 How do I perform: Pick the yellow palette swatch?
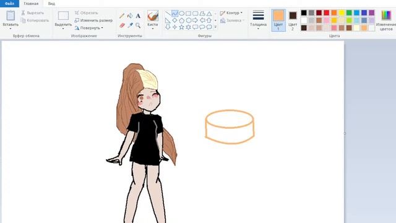click(342, 12)
